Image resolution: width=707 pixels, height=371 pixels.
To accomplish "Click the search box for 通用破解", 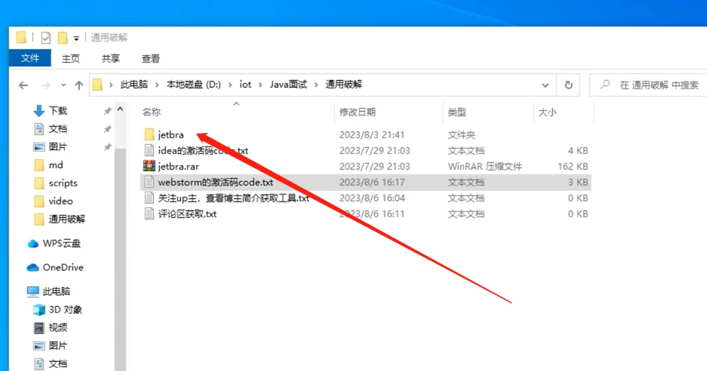I will [x=648, y=84].
